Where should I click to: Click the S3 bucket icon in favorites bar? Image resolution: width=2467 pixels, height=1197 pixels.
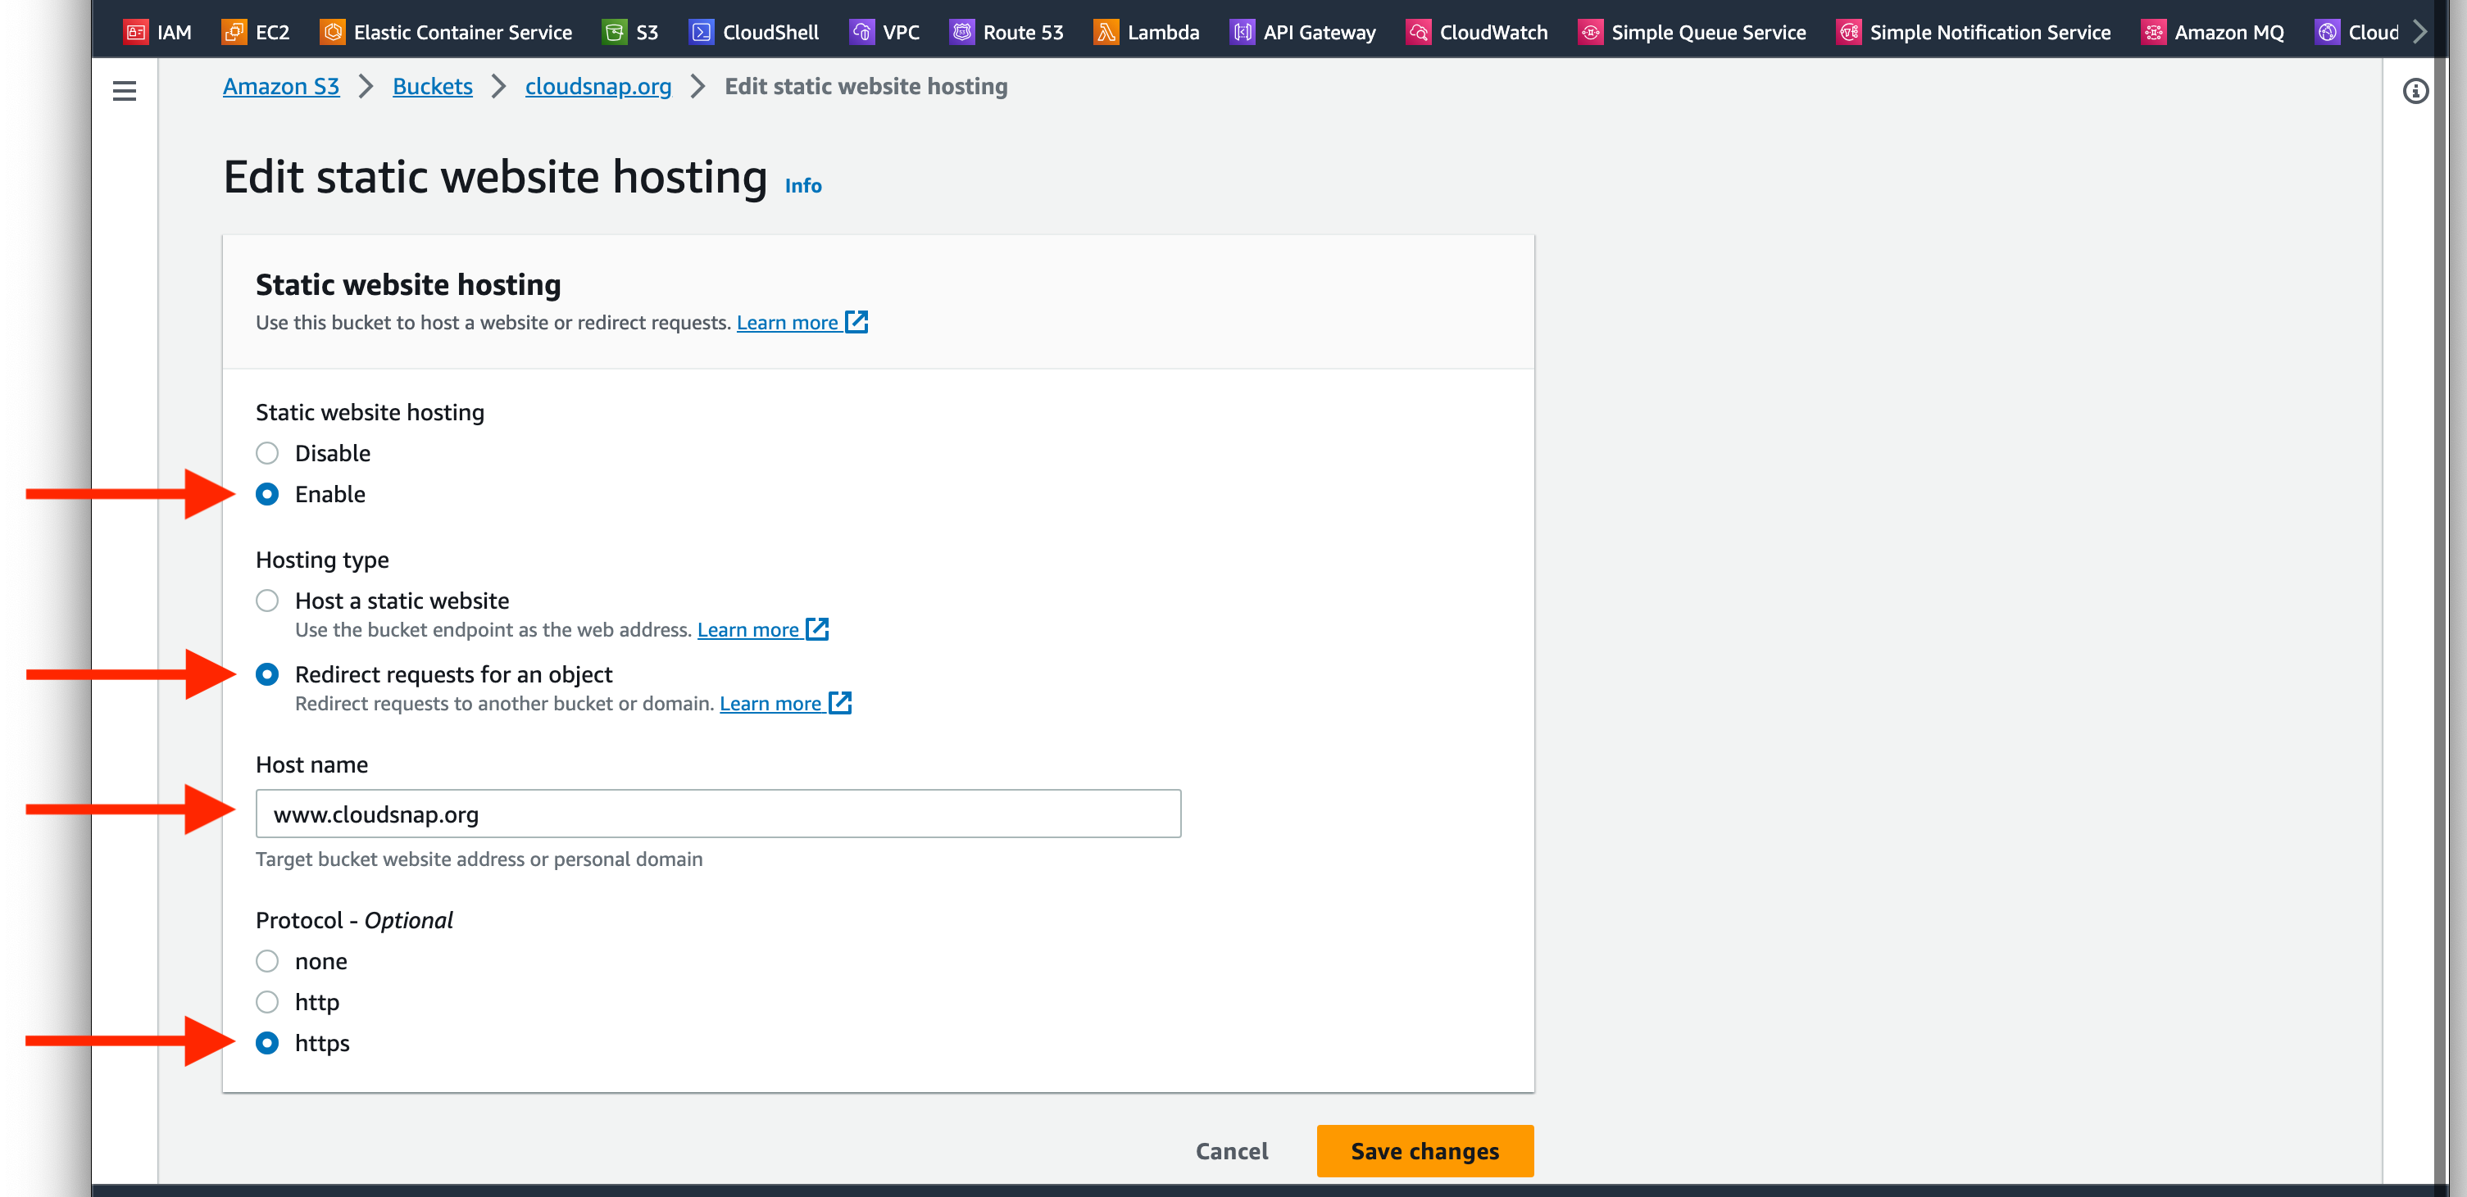615,33
